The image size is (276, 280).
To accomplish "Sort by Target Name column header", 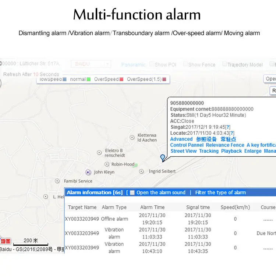I will coord(82,207).
